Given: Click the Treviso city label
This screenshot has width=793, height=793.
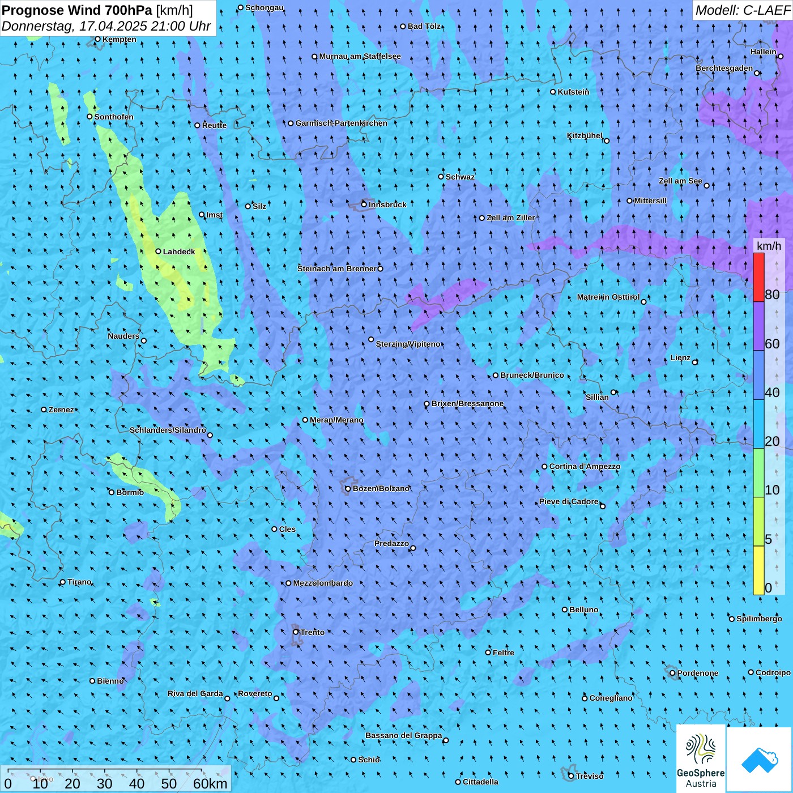Looking at the screenshot, I should (x=590, y=776).
